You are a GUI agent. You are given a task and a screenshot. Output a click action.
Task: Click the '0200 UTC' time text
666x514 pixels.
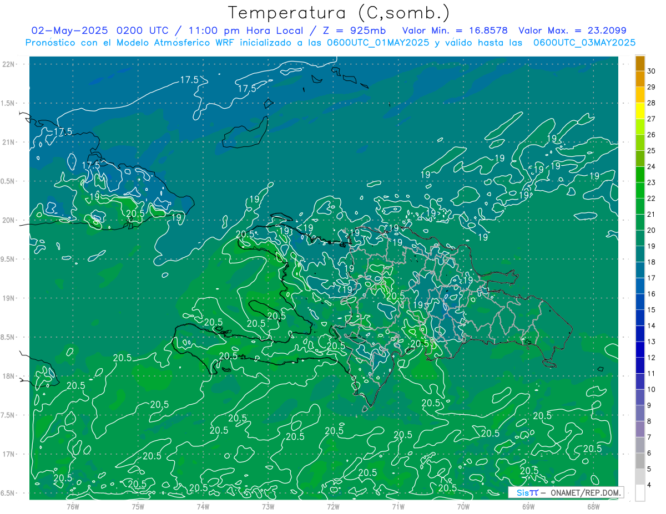coord(146,30)
